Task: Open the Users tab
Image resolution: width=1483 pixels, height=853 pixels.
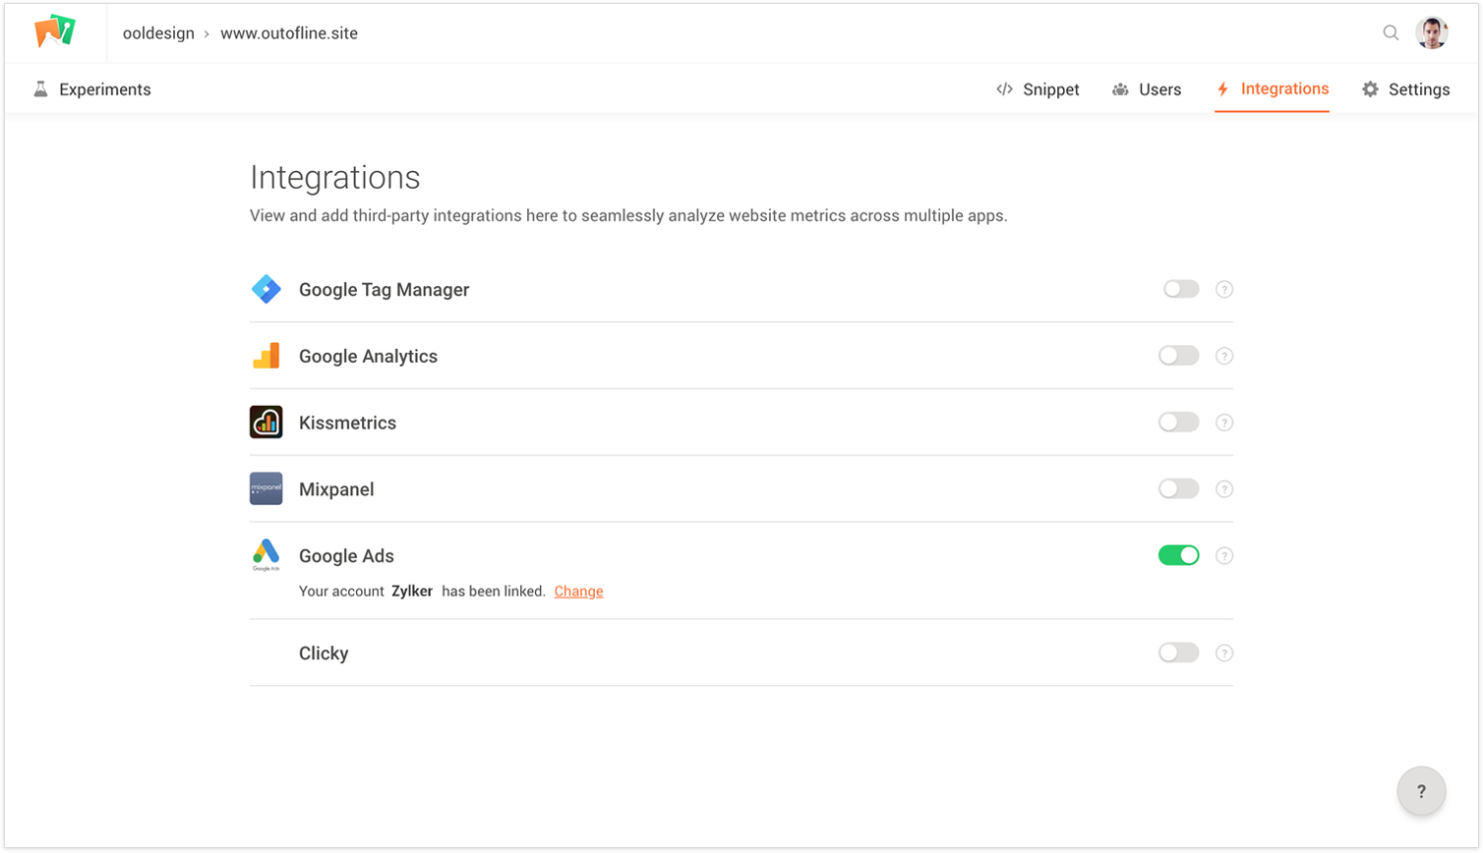Action: (x=1147, y=89)
